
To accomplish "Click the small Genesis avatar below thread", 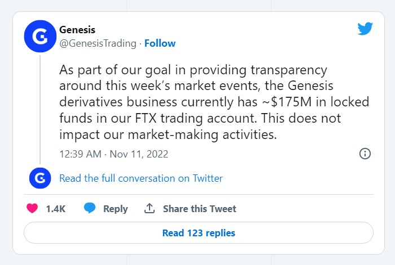I will tap(39, 178).
